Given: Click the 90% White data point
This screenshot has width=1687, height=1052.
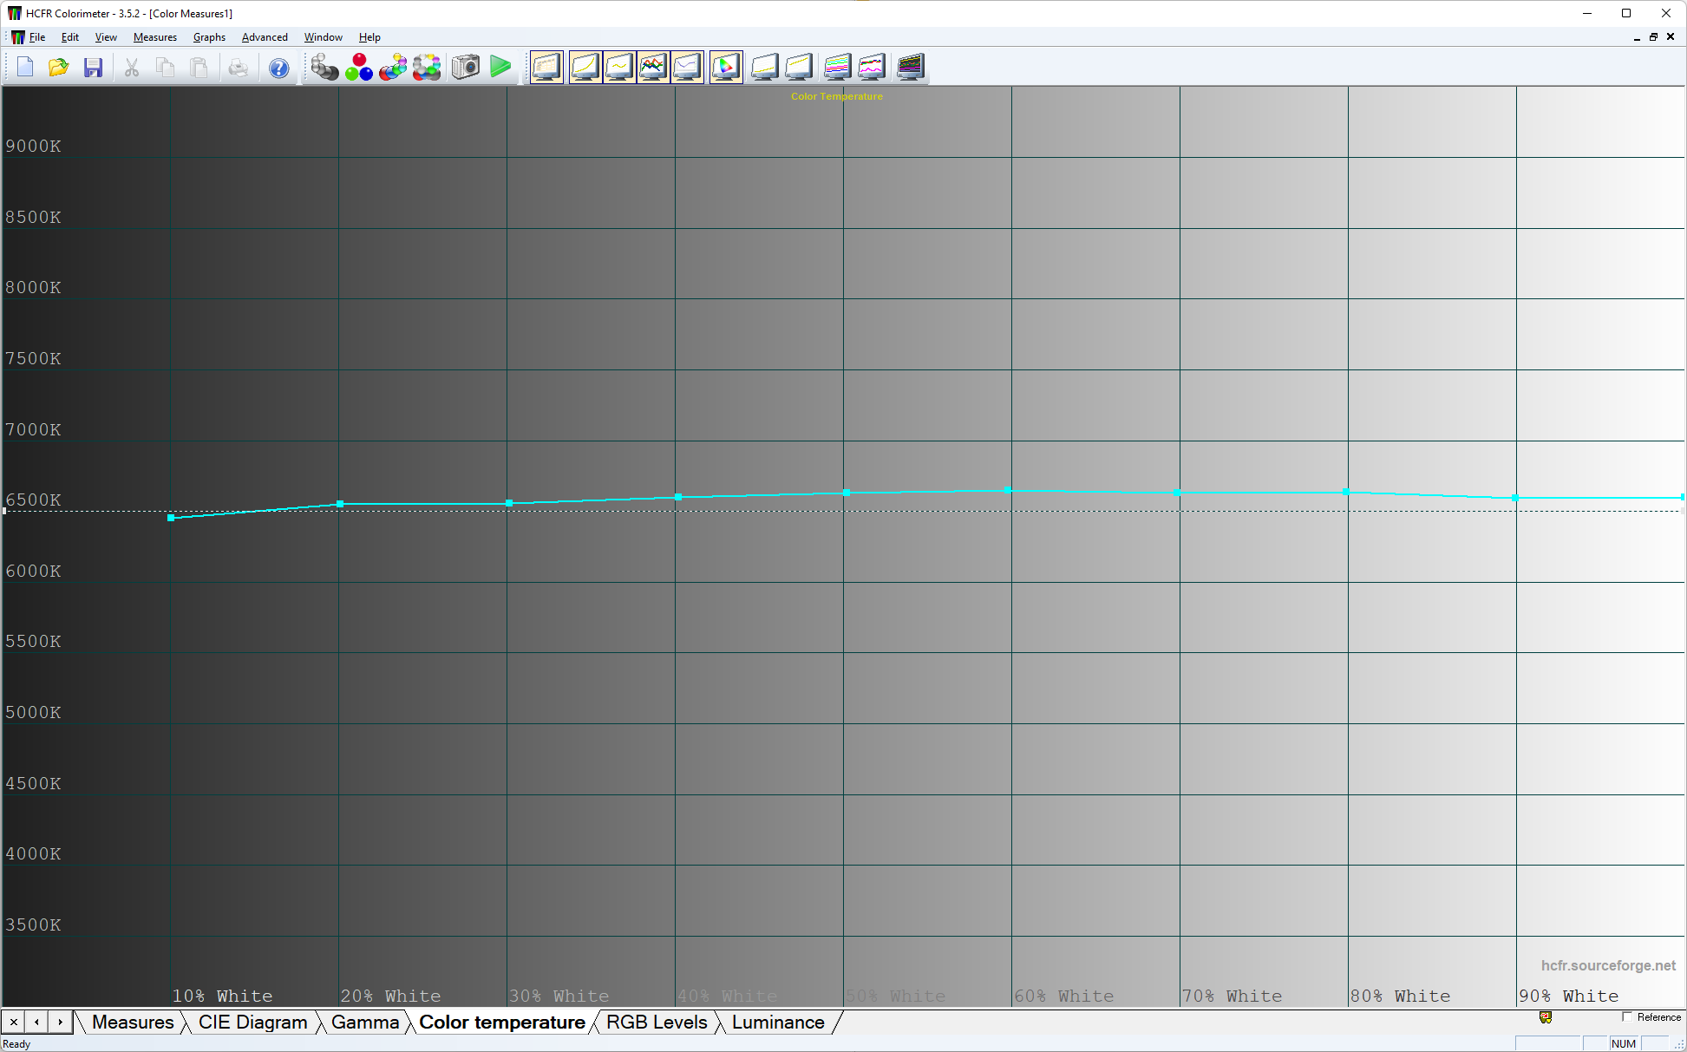Looking at the screenshot, I should pos(1515,498).
